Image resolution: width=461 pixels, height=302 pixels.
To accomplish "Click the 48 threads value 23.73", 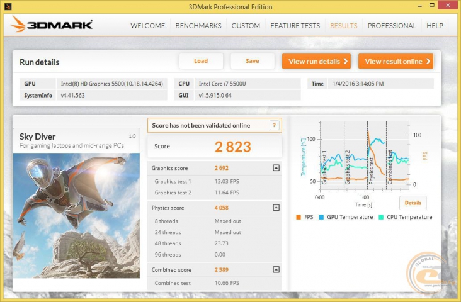I will [222, 243].
